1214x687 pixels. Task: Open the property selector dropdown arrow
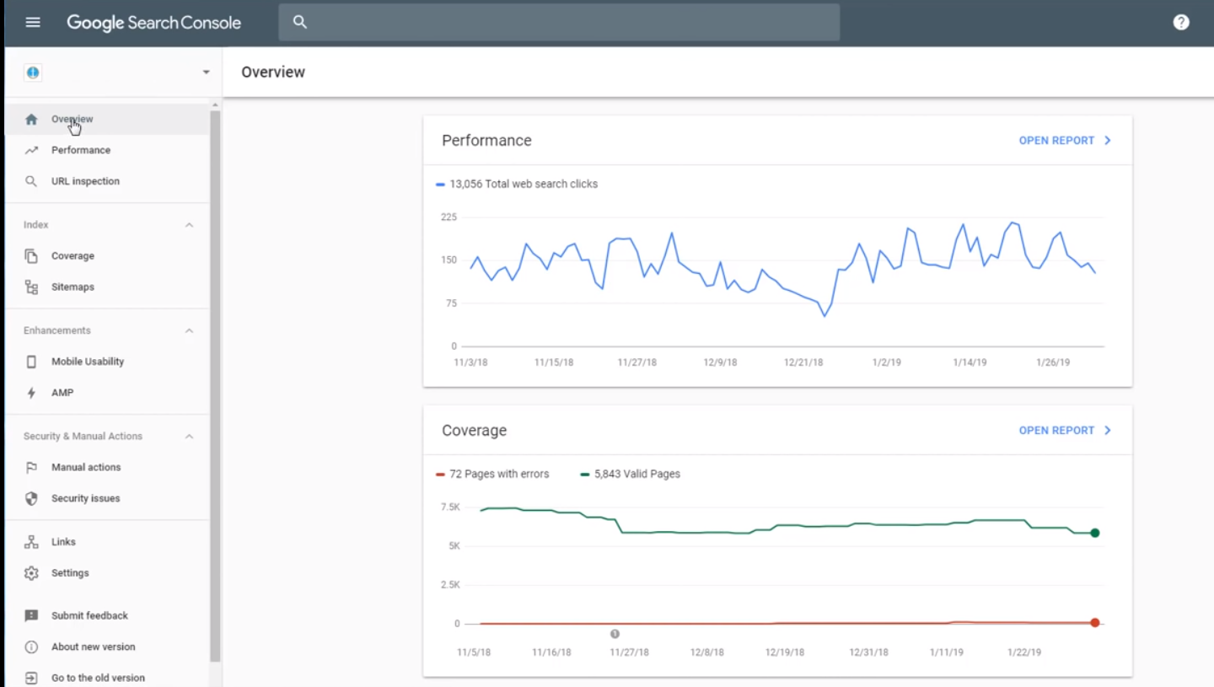(206, 72)
